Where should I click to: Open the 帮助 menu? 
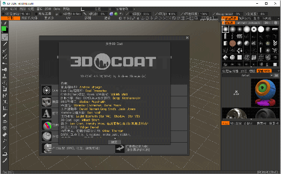click(66, 9)
